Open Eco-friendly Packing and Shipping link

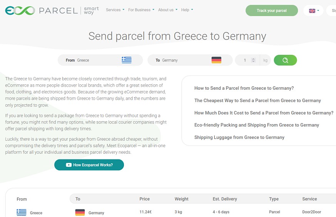pos(257,125)
